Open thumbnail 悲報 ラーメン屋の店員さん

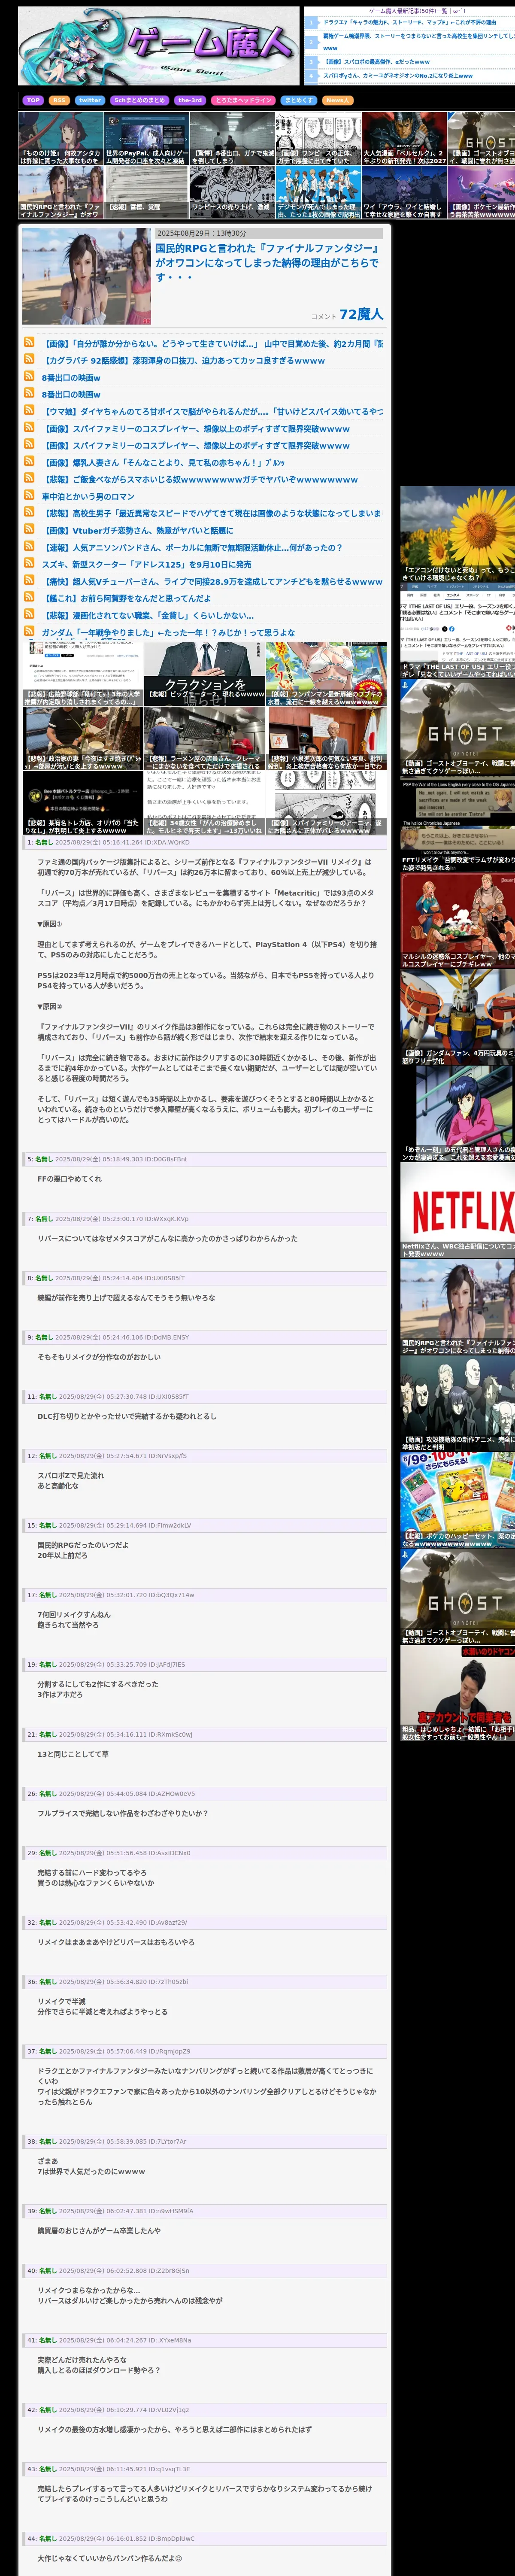pos(205,738)
